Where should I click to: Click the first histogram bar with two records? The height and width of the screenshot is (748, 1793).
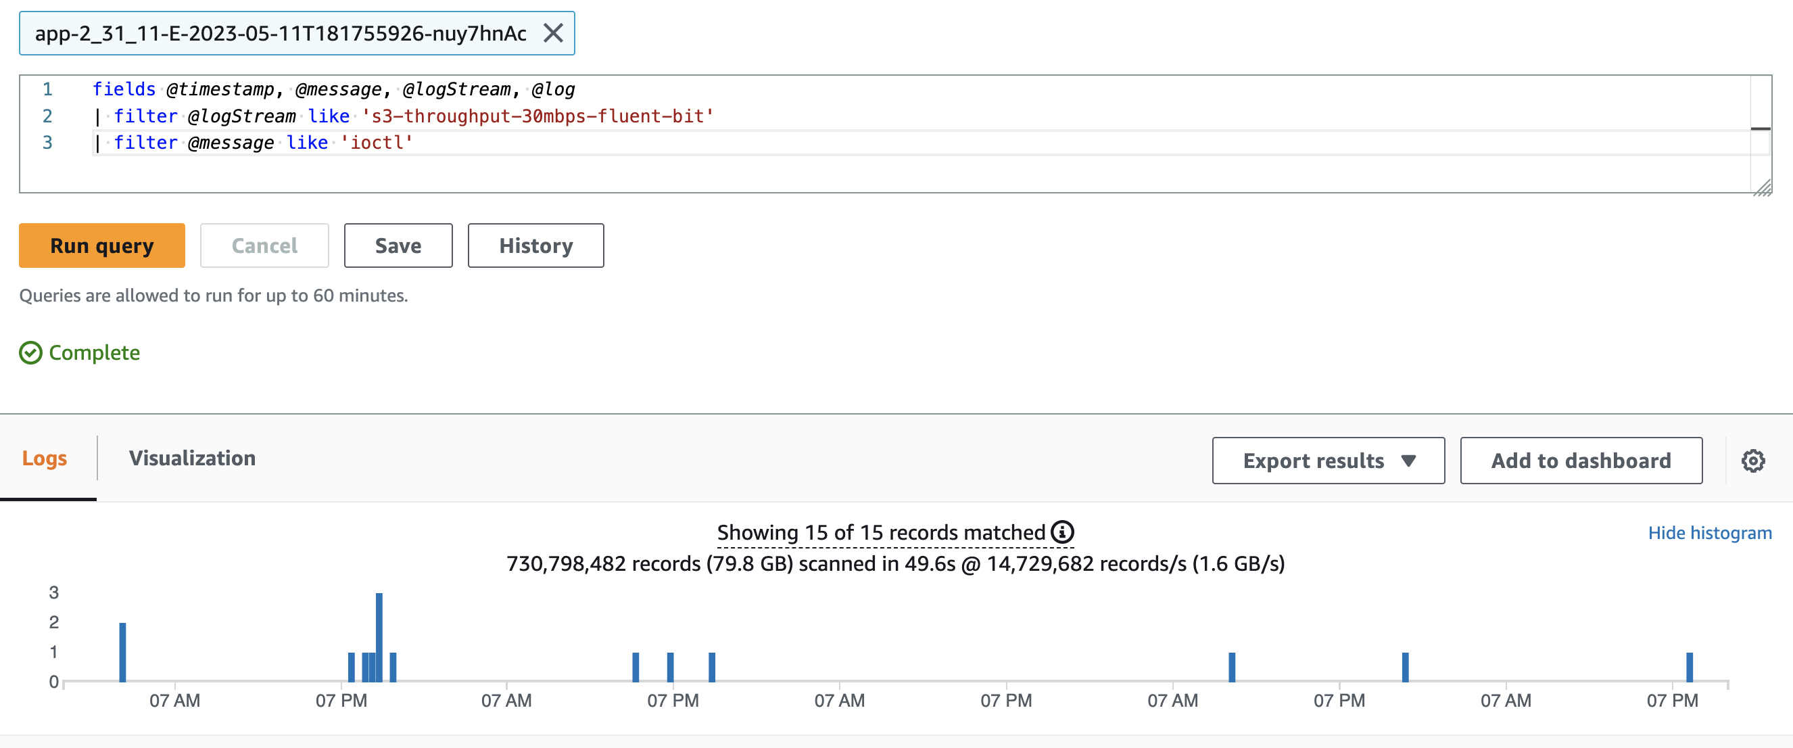[122, 652]
